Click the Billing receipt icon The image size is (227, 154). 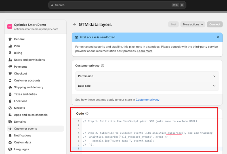coord(10,53)
